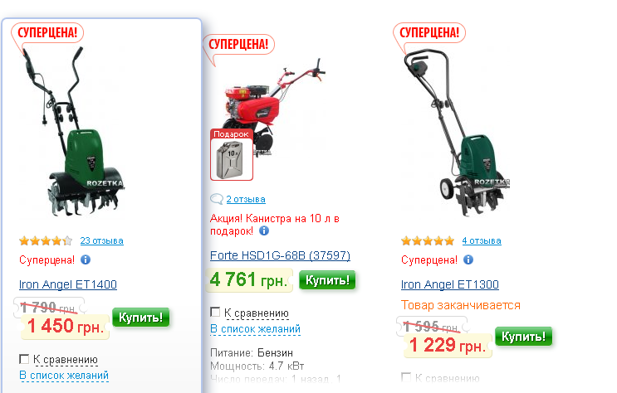Open the 23 отзыва reviews link
This screenshot has width=617, height=393.
point(101,240)
